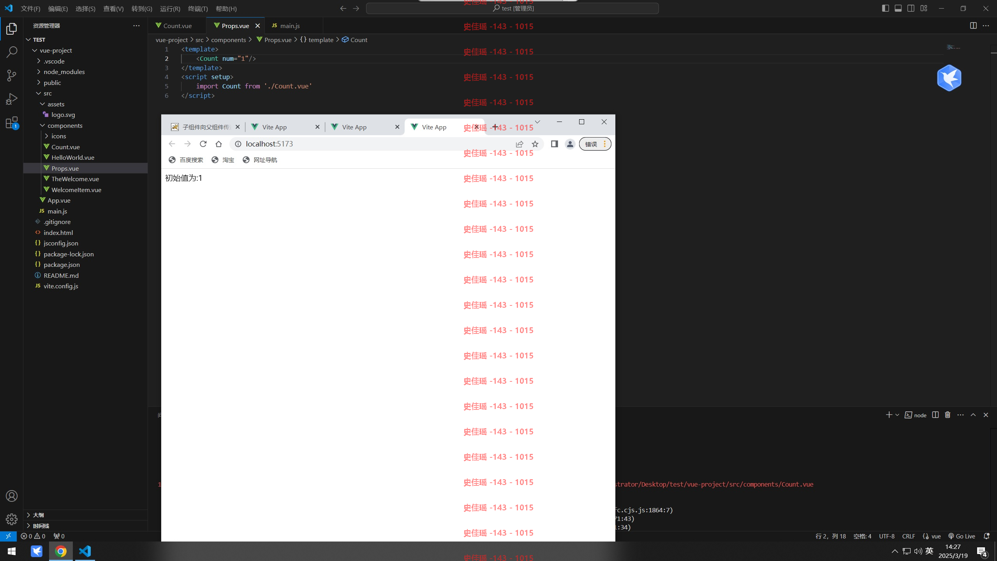This screenshot has height=561, width=997.
Task: Collapse the vue-project folder
Action: [35, 50]
